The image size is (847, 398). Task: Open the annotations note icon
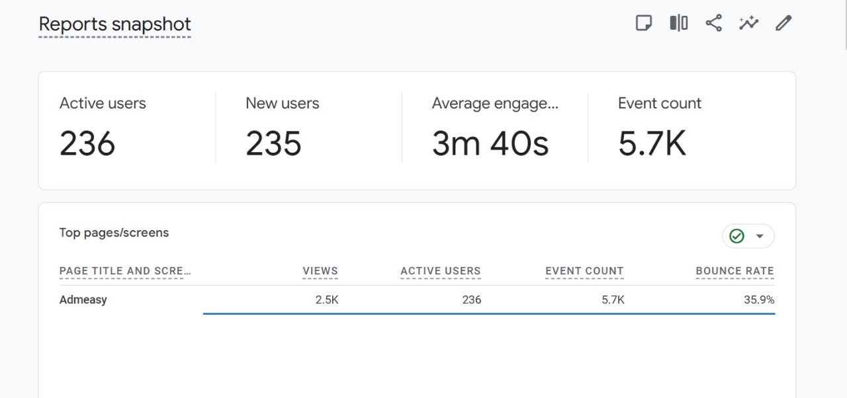(643, 23)
